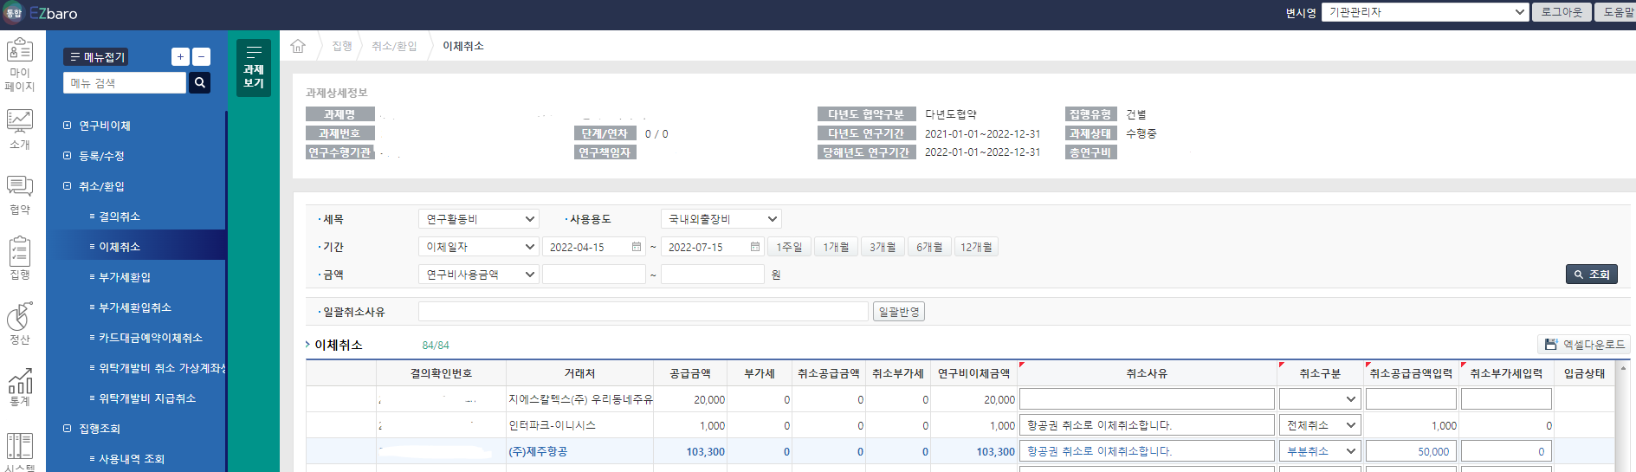This screenshot has width=1636, height=472.
Task: Click the EZbaro logo
Action: tap(41, 13)
